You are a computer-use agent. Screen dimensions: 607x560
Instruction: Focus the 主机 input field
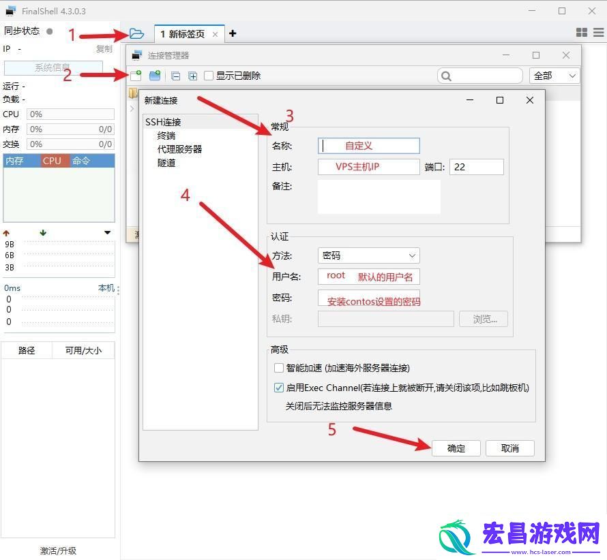[368, 167]
